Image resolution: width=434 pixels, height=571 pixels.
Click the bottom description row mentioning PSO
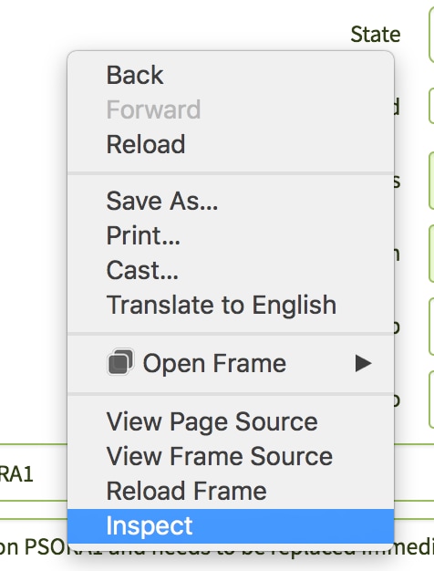[x=217, y=546]
